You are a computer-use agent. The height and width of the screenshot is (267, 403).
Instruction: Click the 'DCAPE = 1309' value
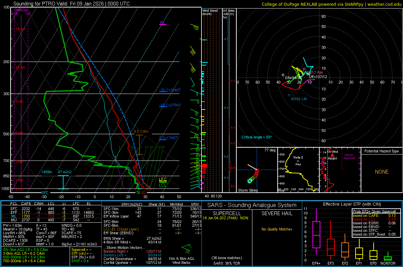click(15, 240)
